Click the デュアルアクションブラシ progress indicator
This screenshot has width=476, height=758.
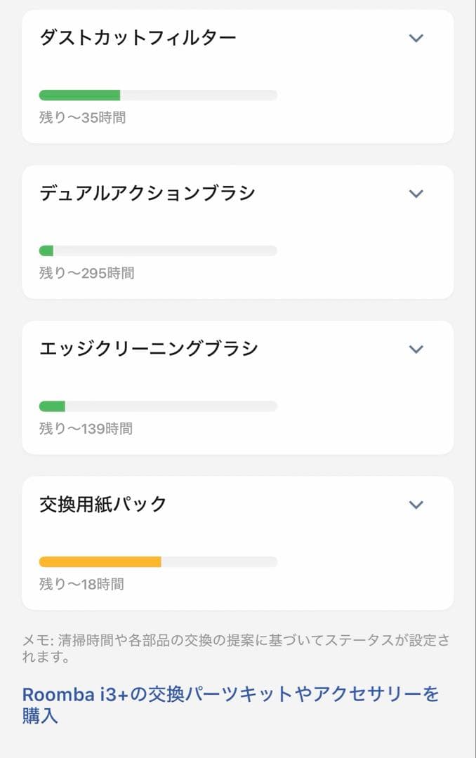point(158,250)
